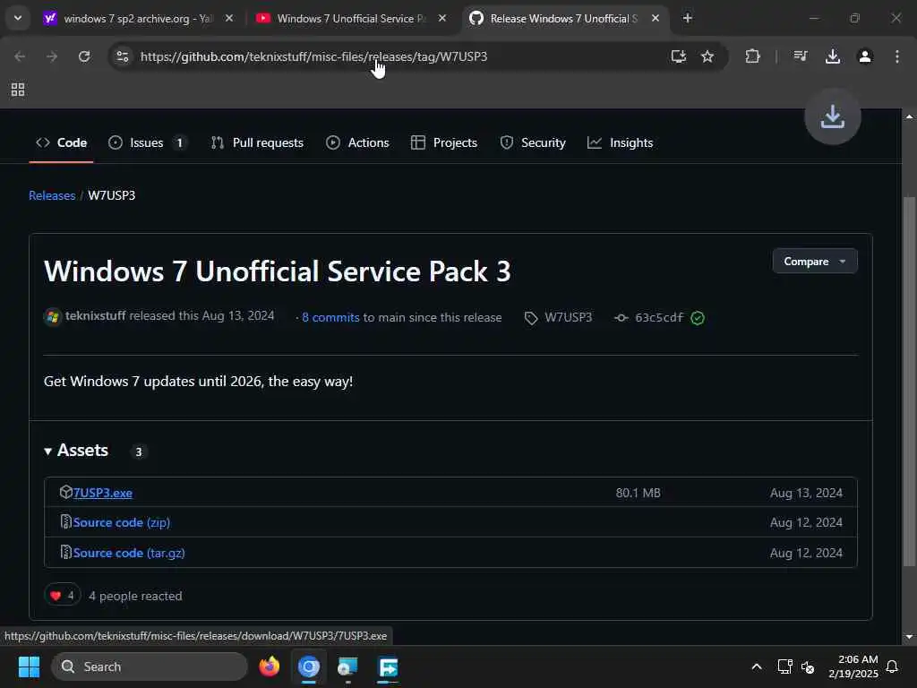The image size is (917, 688).
Task: Open the apps grid in bookmarks bar
Action: pyautogui.click(x=18, y=90)
